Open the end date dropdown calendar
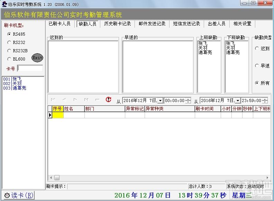Screen dimensions: 274x201 pos(238,100)
